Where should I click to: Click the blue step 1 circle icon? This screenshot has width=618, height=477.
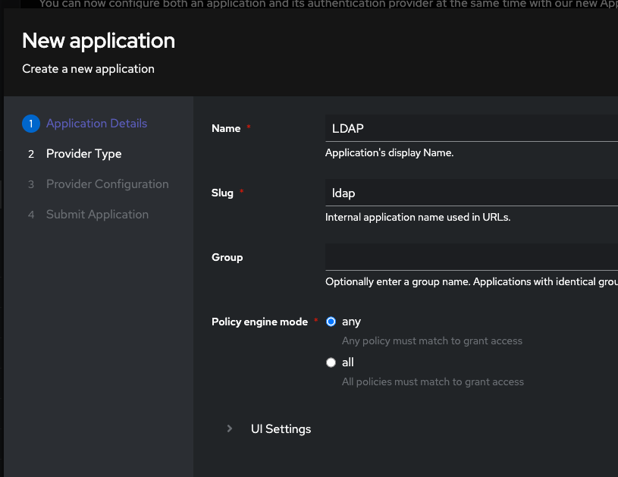(x=30, y=124)
